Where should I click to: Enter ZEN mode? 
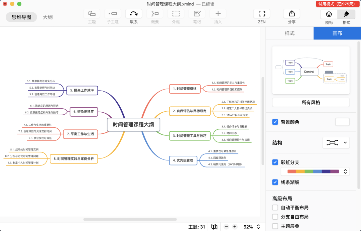click(x=262, y=14)
